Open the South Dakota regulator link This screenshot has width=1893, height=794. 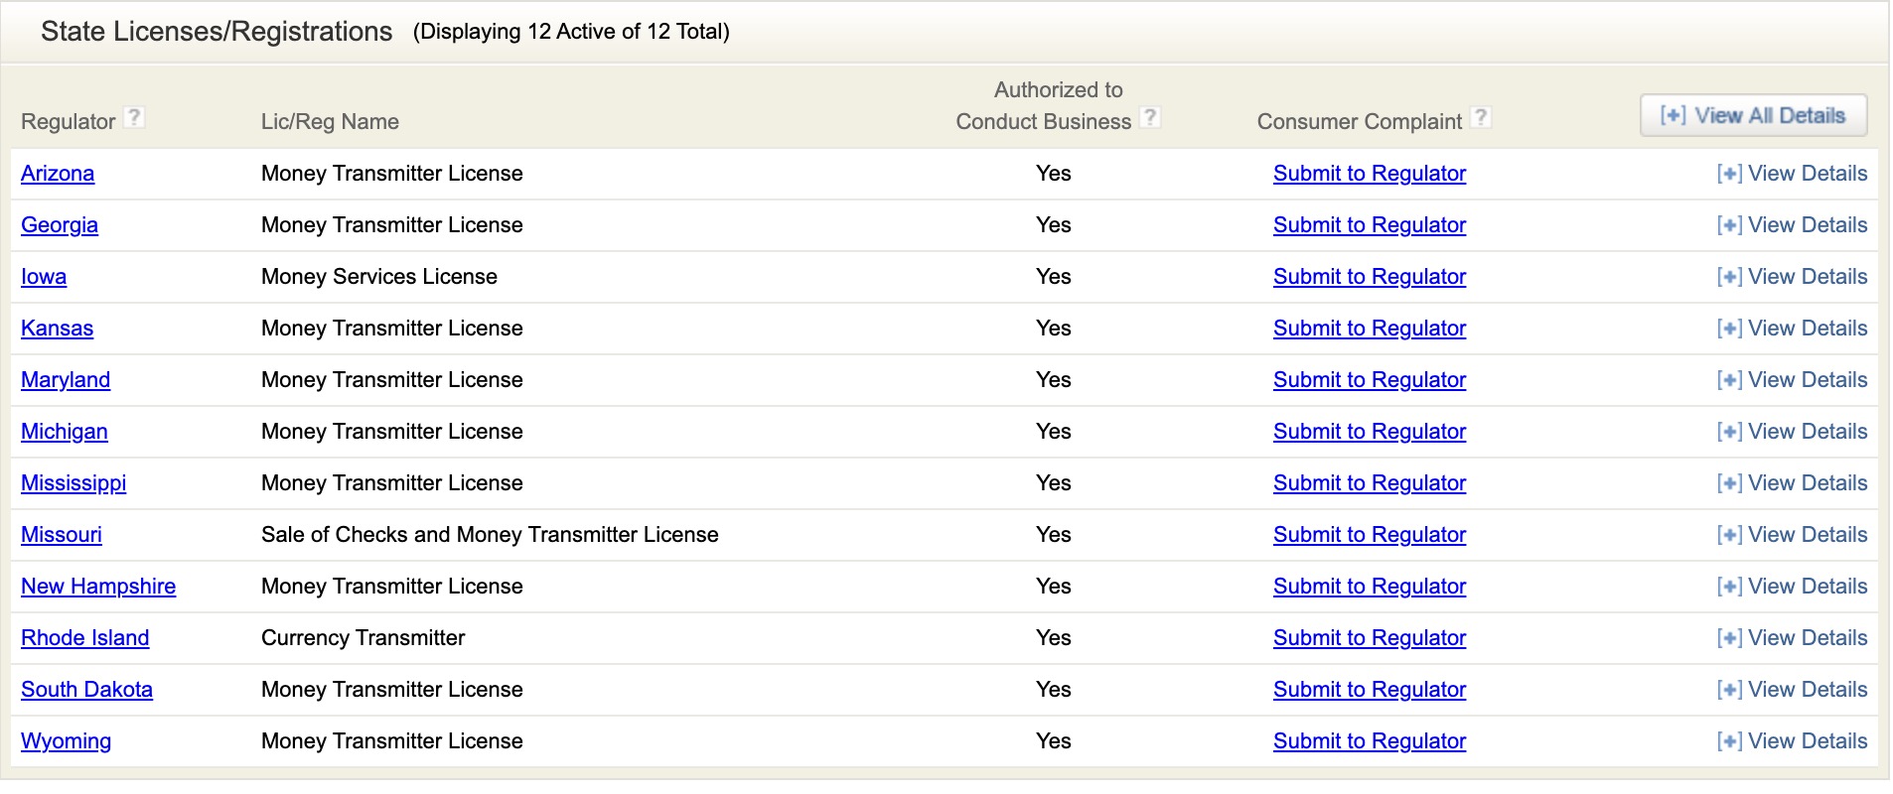tap(87, 690)
